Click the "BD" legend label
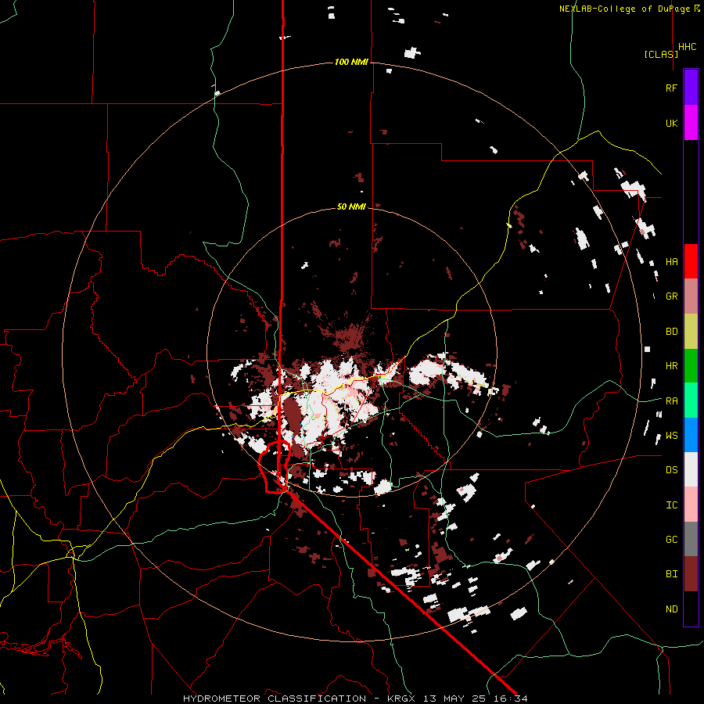 coord(671,332)
